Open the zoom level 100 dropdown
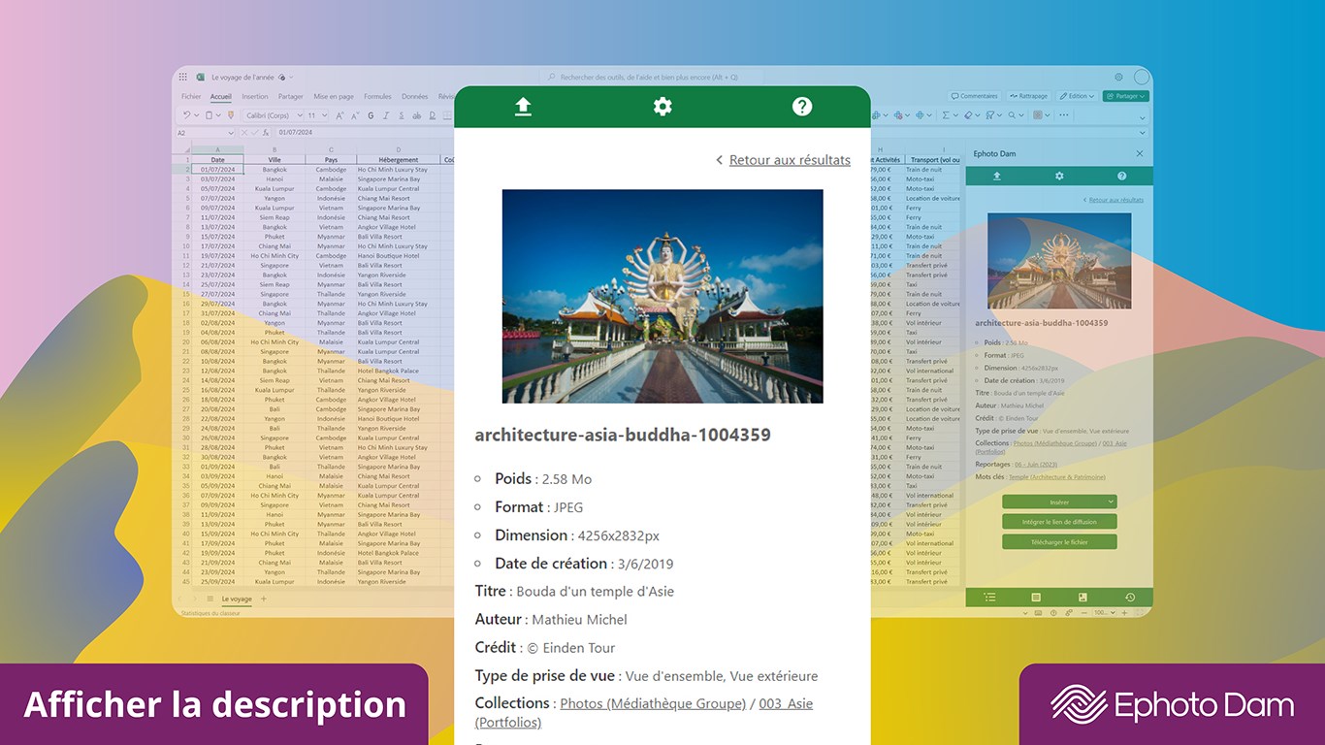Viewport: 1325px width, 745px height. pos(1114,612)
